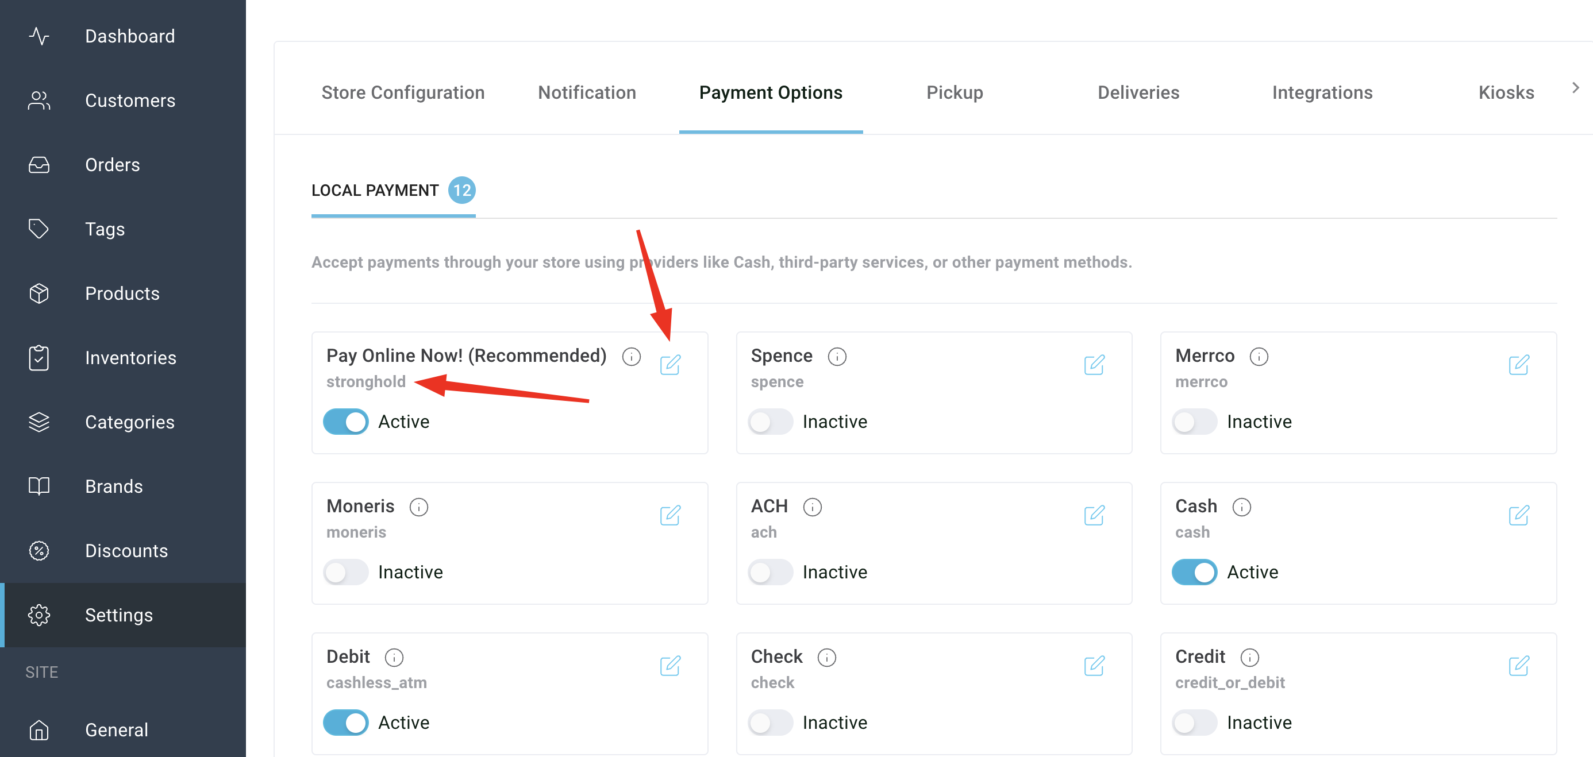Screen dimensions: 1593x757
Task: Enable the Moneris payment method
Action: (x=346, y=572)
